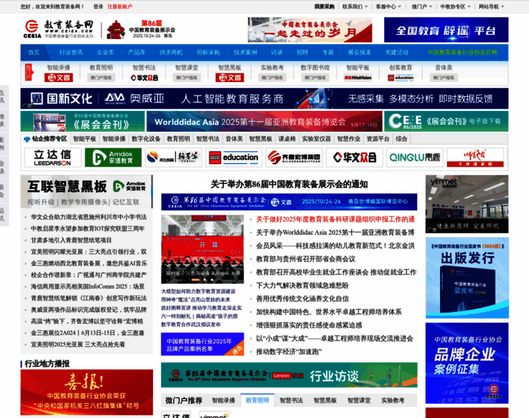
Task: Open the 第86届中国教育装备展示会 logo banner
Action: [141, 29]
